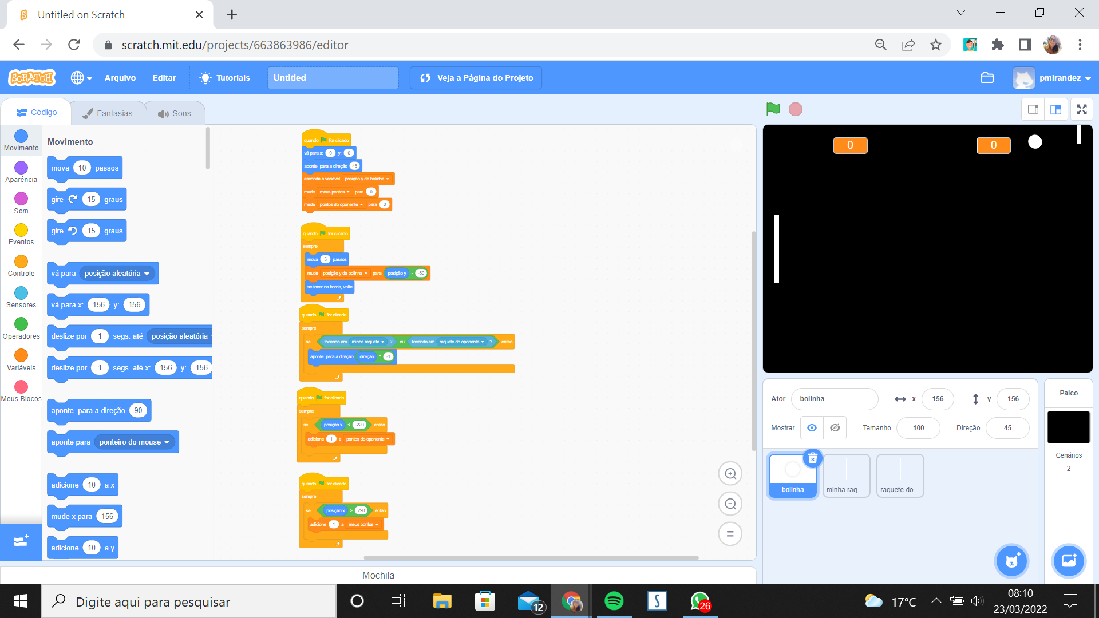This screenshot has height=618, width=1099.
Task: Toggle sprite visibility eye icon
Action: click(812, 428)
